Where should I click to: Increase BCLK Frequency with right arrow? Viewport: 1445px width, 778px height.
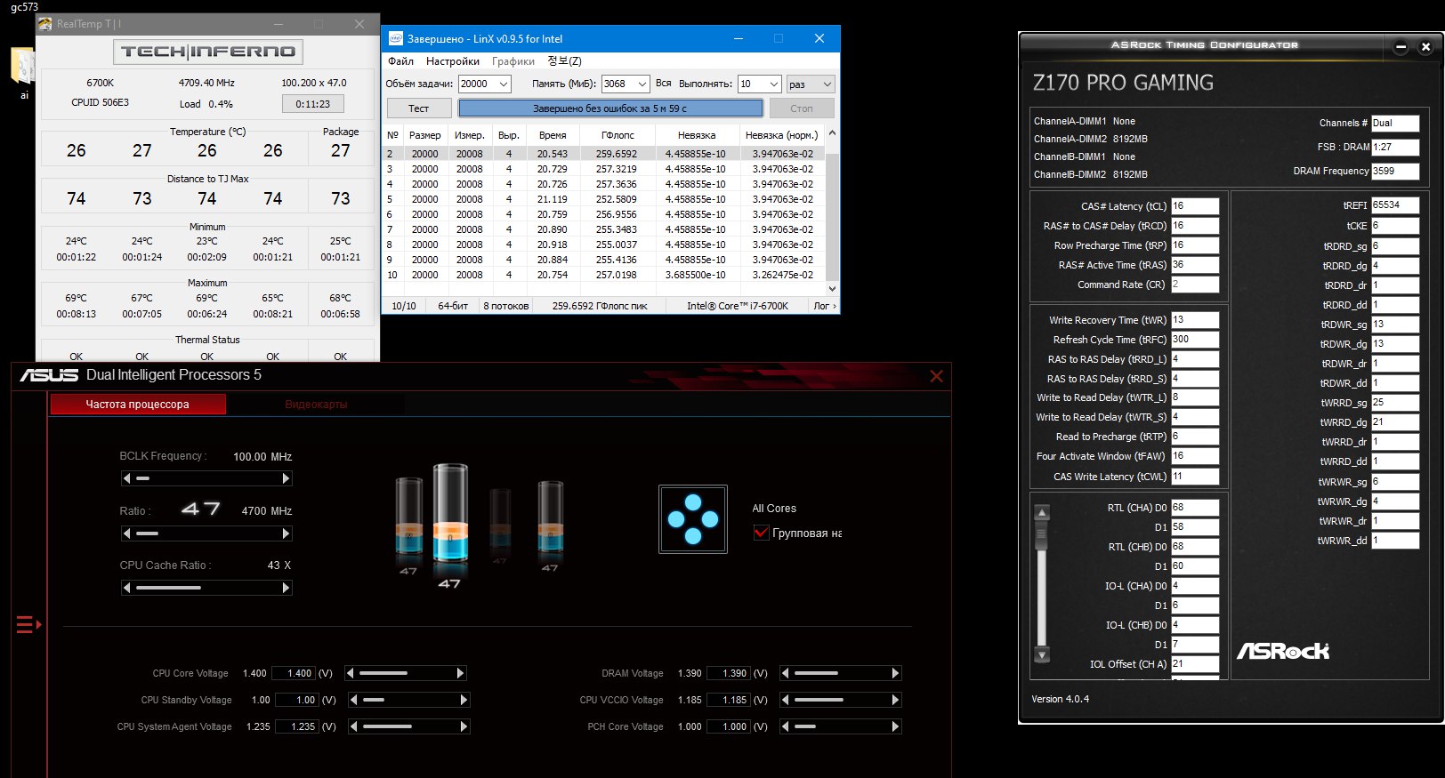pos(286,478)
